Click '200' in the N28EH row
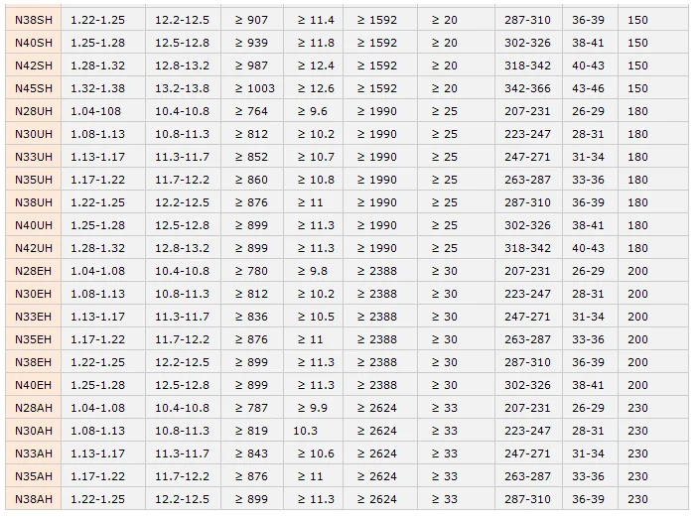The height and width of the screenshot is (517, 697). [x=653, y=271]
